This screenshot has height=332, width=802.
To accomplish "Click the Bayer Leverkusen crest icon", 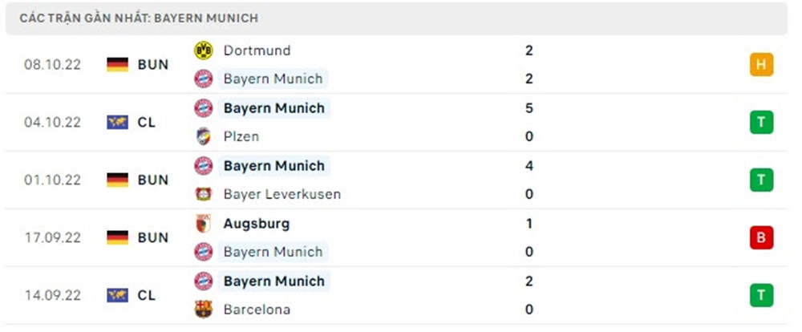I will 204,194.
